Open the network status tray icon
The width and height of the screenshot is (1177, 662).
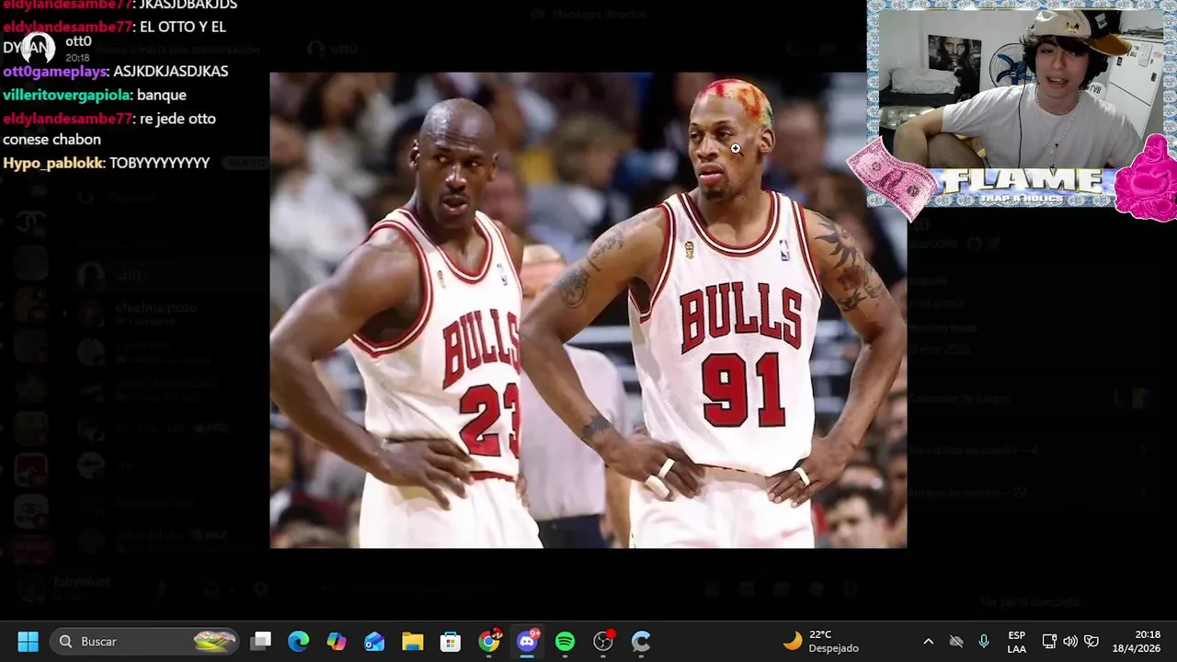click(x=1049, y=641)
